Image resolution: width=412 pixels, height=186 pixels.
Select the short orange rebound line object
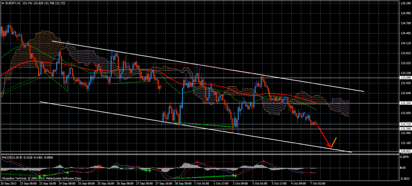point(334,143)
